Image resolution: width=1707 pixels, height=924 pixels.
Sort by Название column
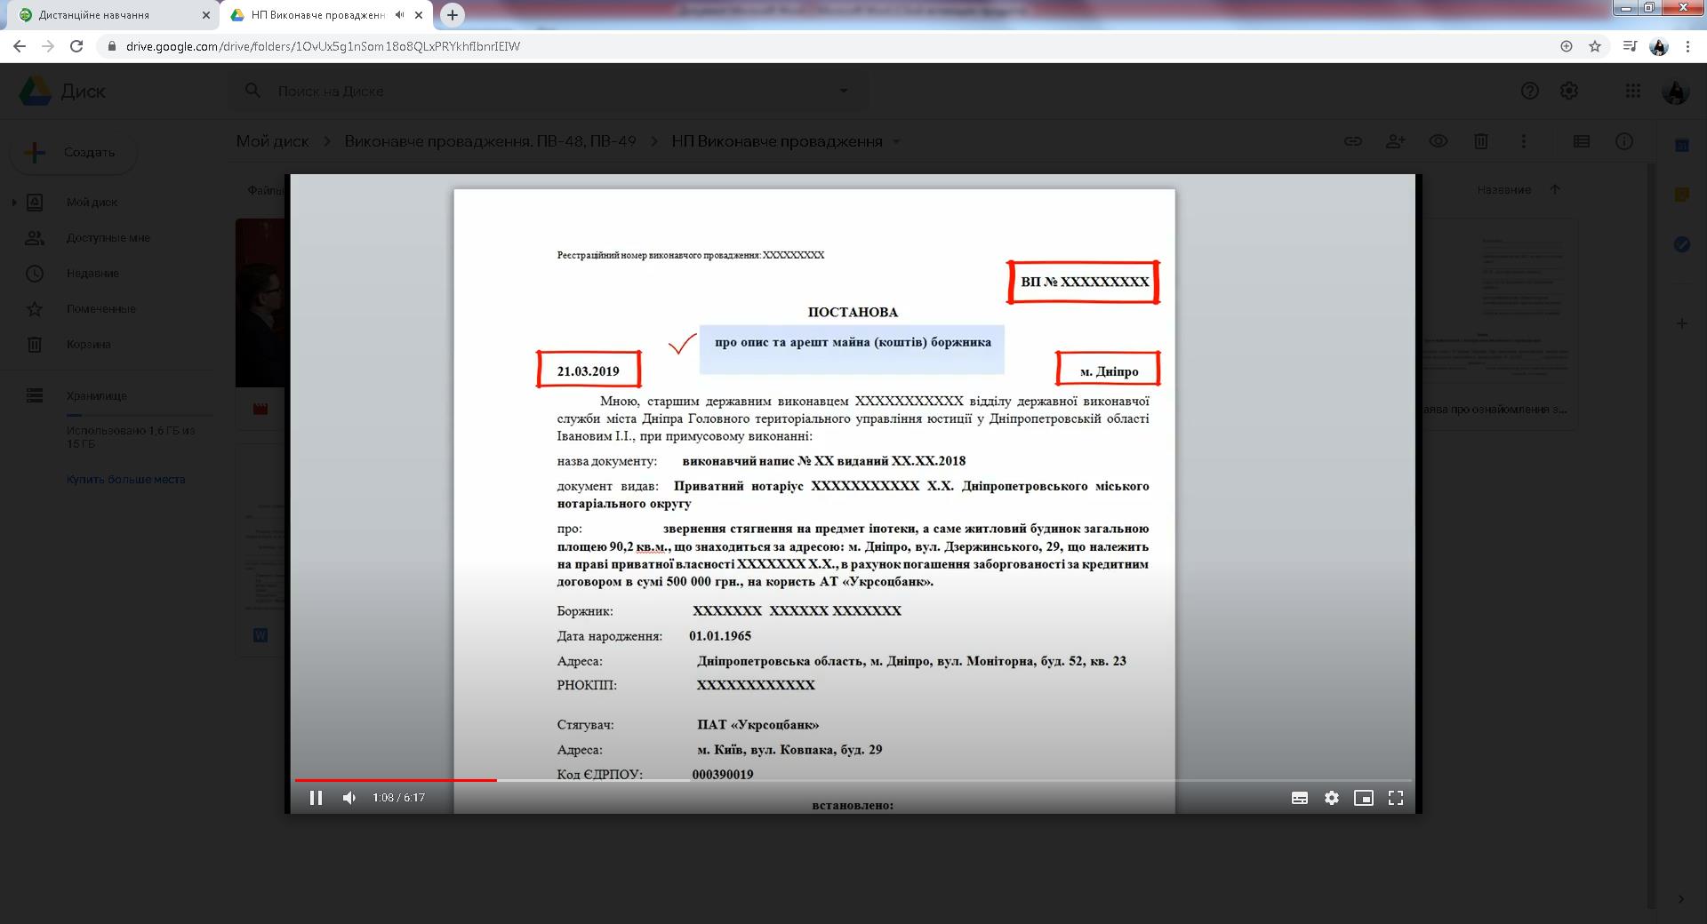click(x=1503, y=190)
